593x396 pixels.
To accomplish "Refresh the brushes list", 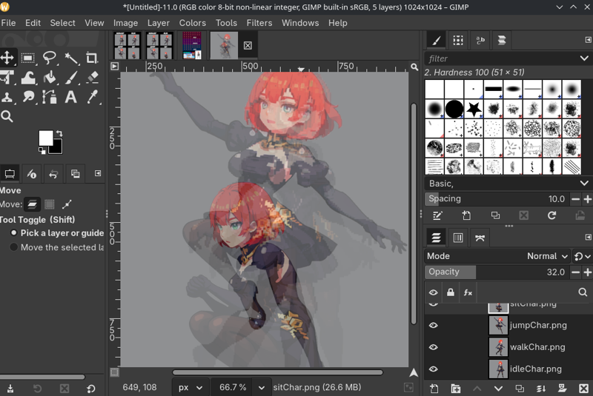I will tap(551, 215).
